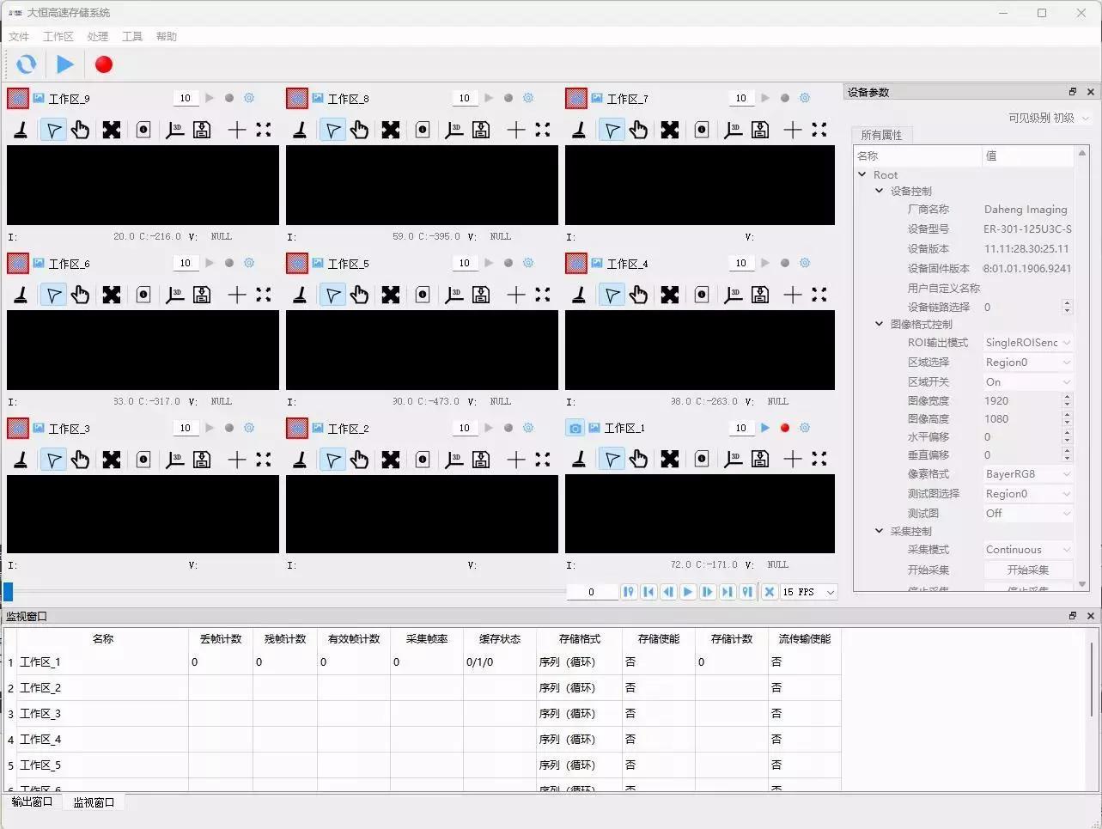Click the red device icon of 工作区_6
This screenshot has width=1102, height=829.
point(18,263)
